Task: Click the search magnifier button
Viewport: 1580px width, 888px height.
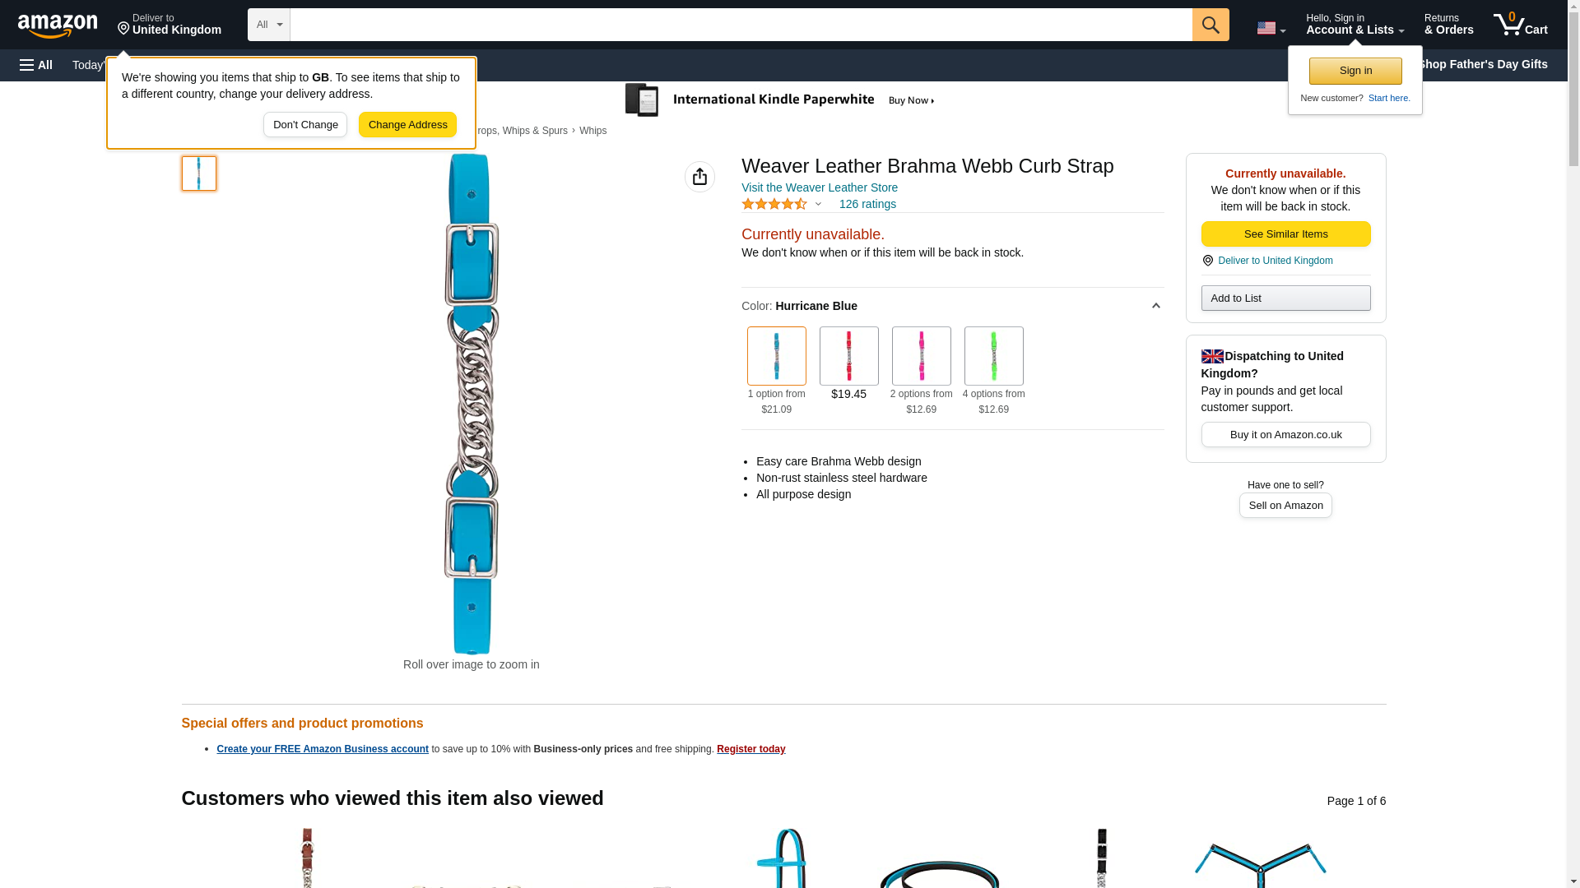Action: click(x=1210, y=25)
